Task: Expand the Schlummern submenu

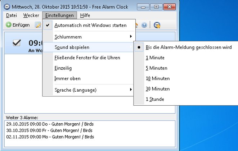Action: point(89,37)
